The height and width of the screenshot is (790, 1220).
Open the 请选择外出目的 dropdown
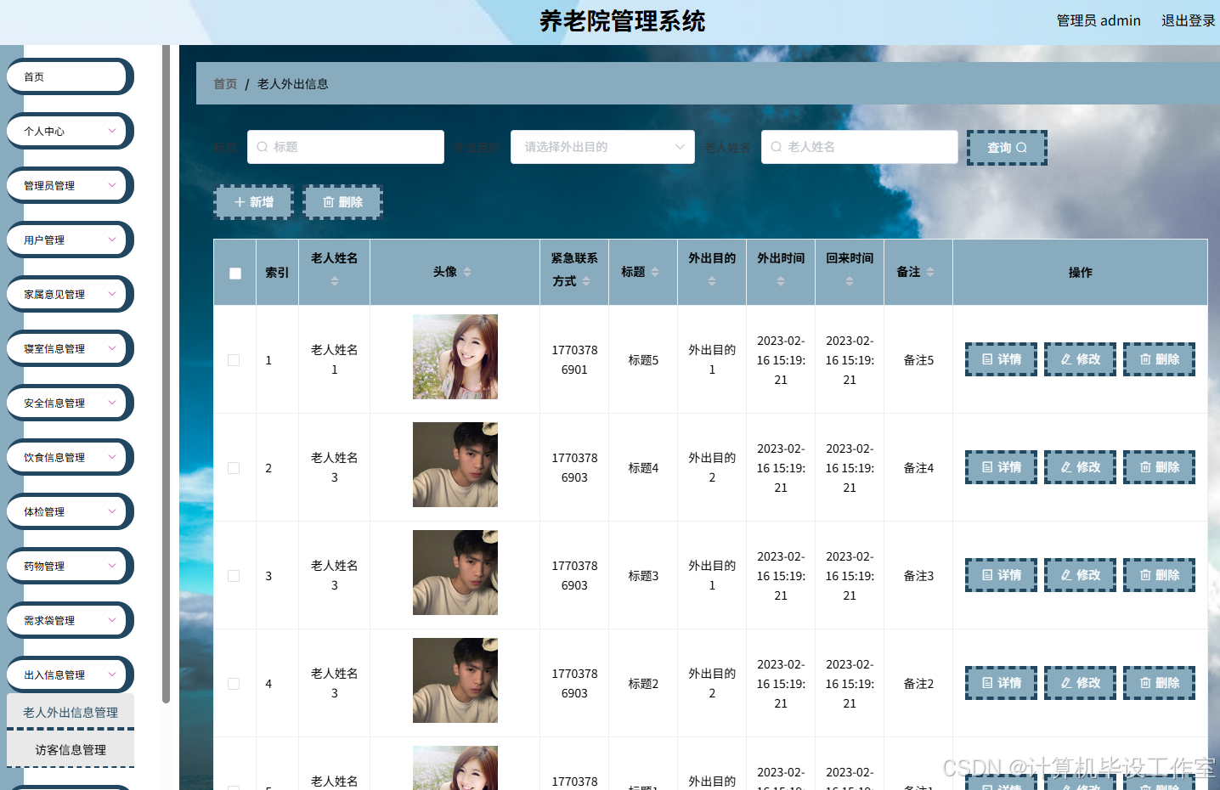[x=602, y=147]
